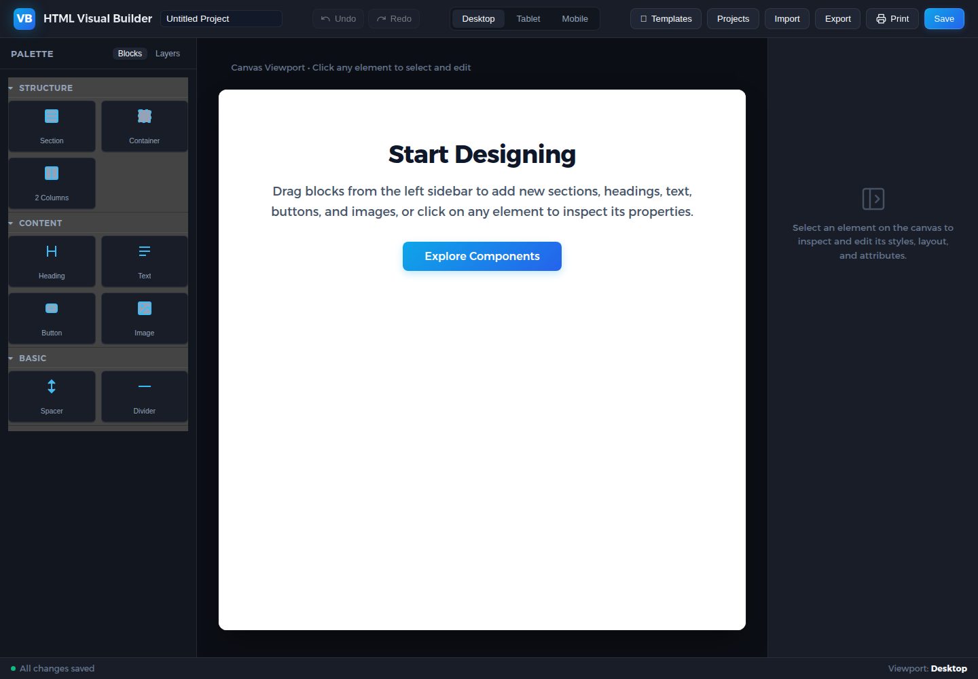This screenshot has height=679, width=978.
Task: Click the inspector panel placeholder icon
Action: click(873, 199)
